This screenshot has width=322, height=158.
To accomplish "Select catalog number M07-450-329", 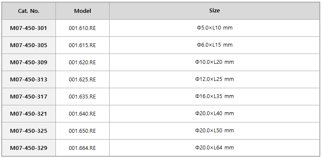I will tap(29, 148).
